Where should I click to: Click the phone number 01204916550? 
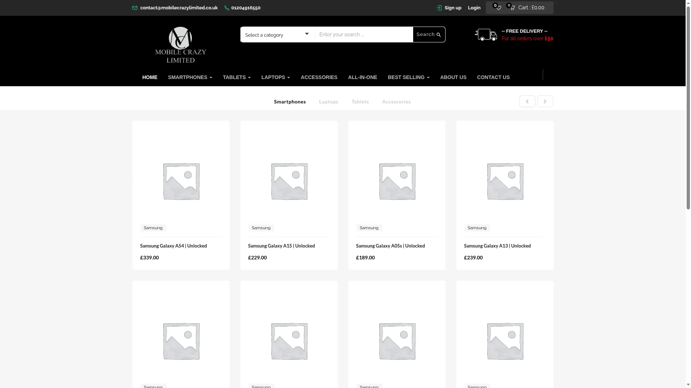[246, 8]
